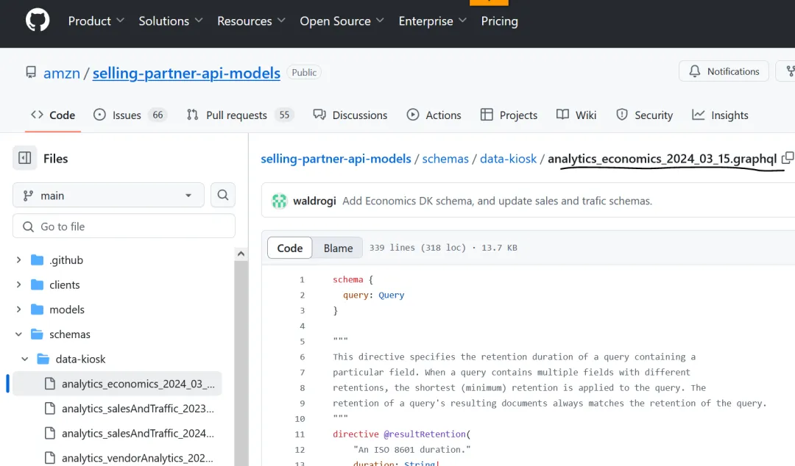Click the data-kiosk breadcrumb link
The width and height of the screenshot is (795, 466).
(508, 159)
